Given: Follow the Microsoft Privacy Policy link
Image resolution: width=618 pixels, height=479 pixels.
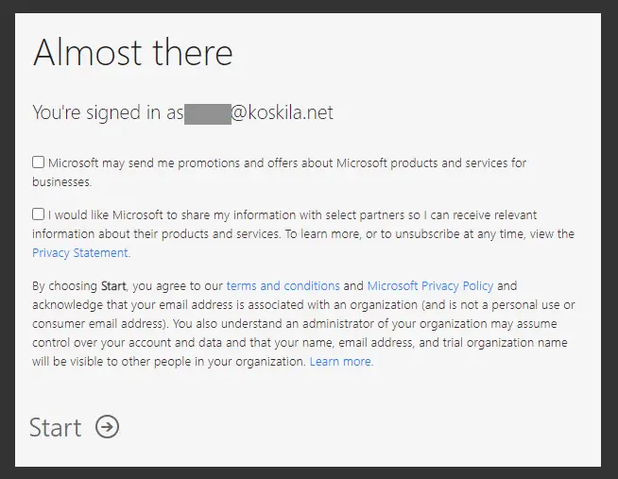Looking at the screenshot, I should pos(430,285).
